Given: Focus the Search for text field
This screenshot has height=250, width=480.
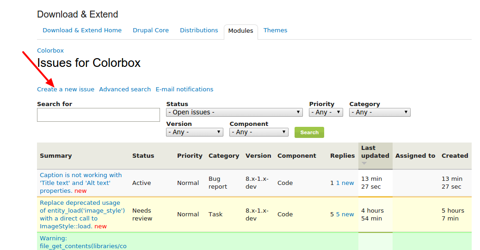Looking at the screenshot, I should click(98, 115).
